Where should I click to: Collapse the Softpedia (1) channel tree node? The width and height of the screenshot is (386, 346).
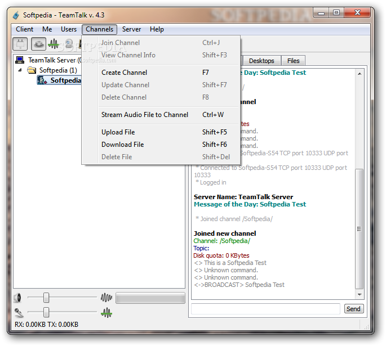(20, 70)
